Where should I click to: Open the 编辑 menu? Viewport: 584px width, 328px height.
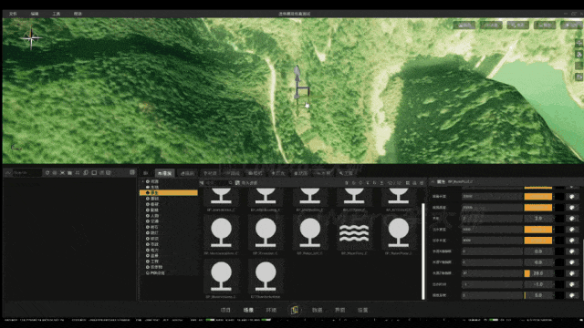point(35,14)
